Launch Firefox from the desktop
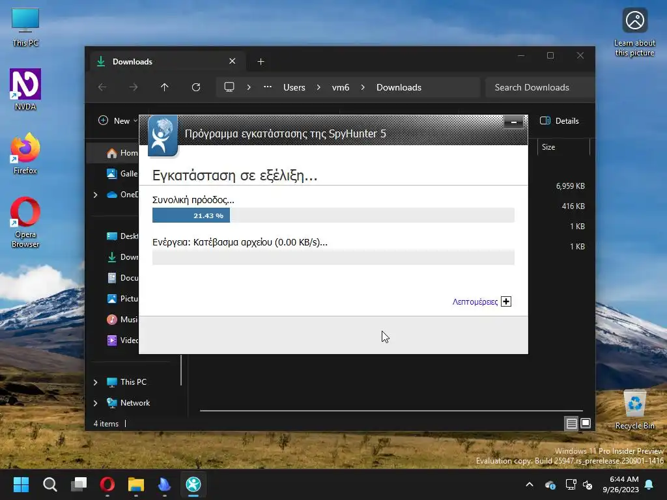Image resolution: width=667 pixels, height=500 pixels. (x=25, y=154)
